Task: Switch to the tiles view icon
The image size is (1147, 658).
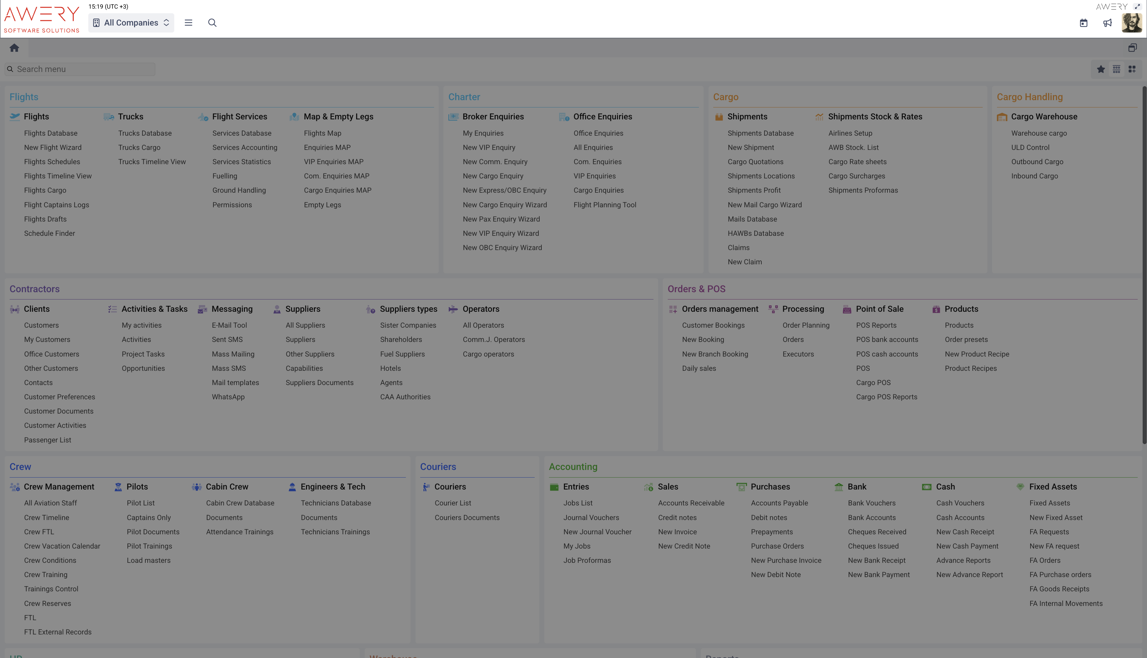Action: [x=1132, y=69]
